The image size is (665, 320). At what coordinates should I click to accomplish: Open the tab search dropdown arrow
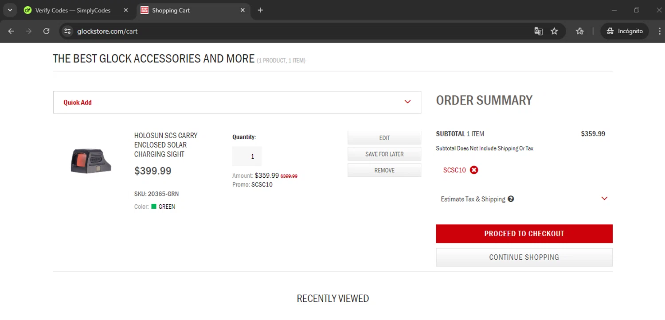pos(10,10)
